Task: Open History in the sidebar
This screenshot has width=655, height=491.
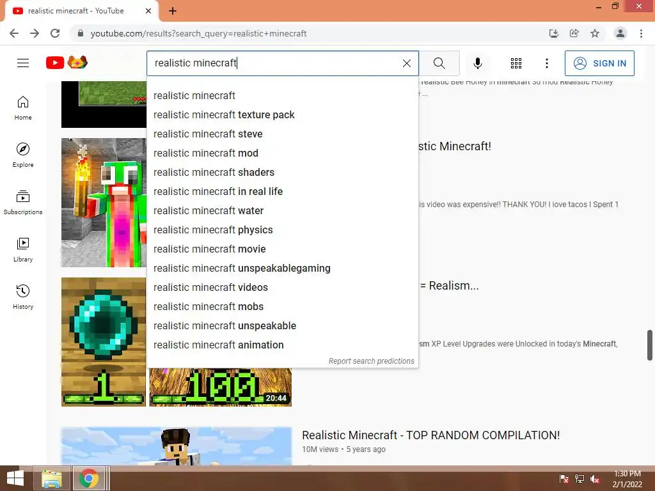Action: click(23, 297)
